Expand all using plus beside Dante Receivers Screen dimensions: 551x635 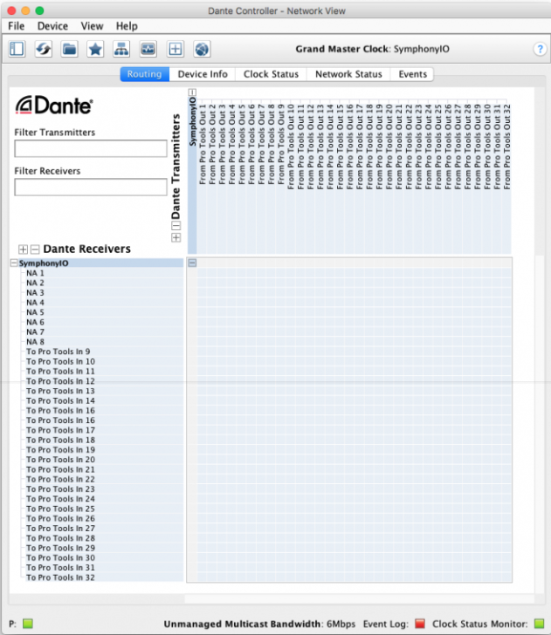click(24, 249)
